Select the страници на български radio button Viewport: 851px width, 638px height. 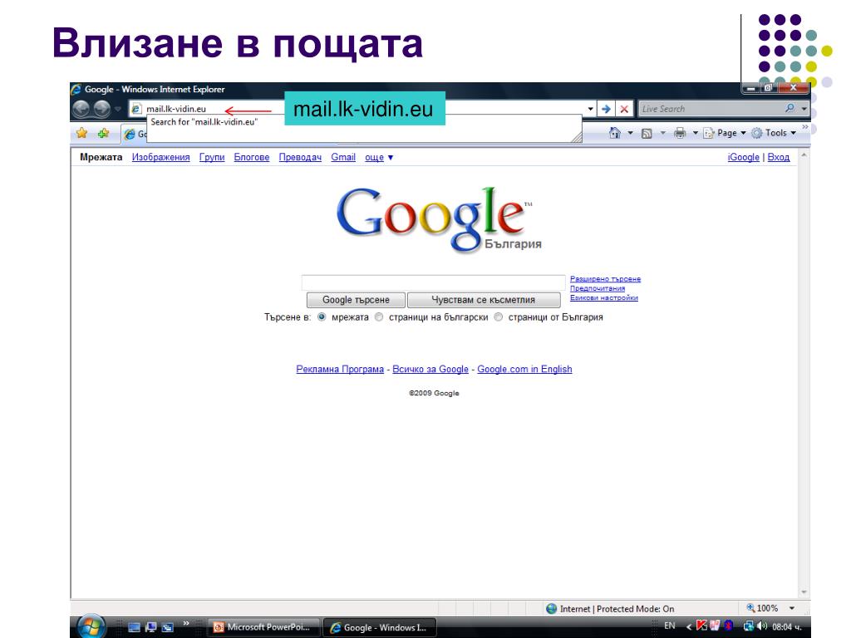[379, 317]
